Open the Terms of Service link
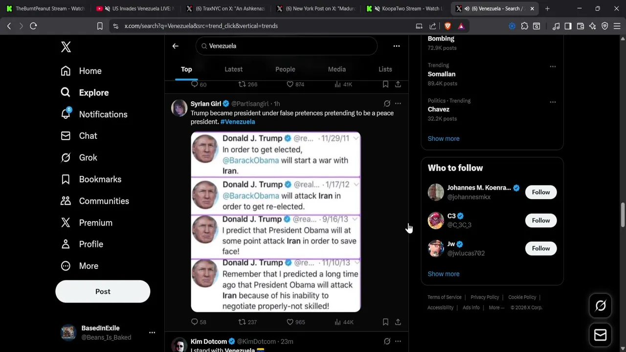626x352 pixels. 445,297
